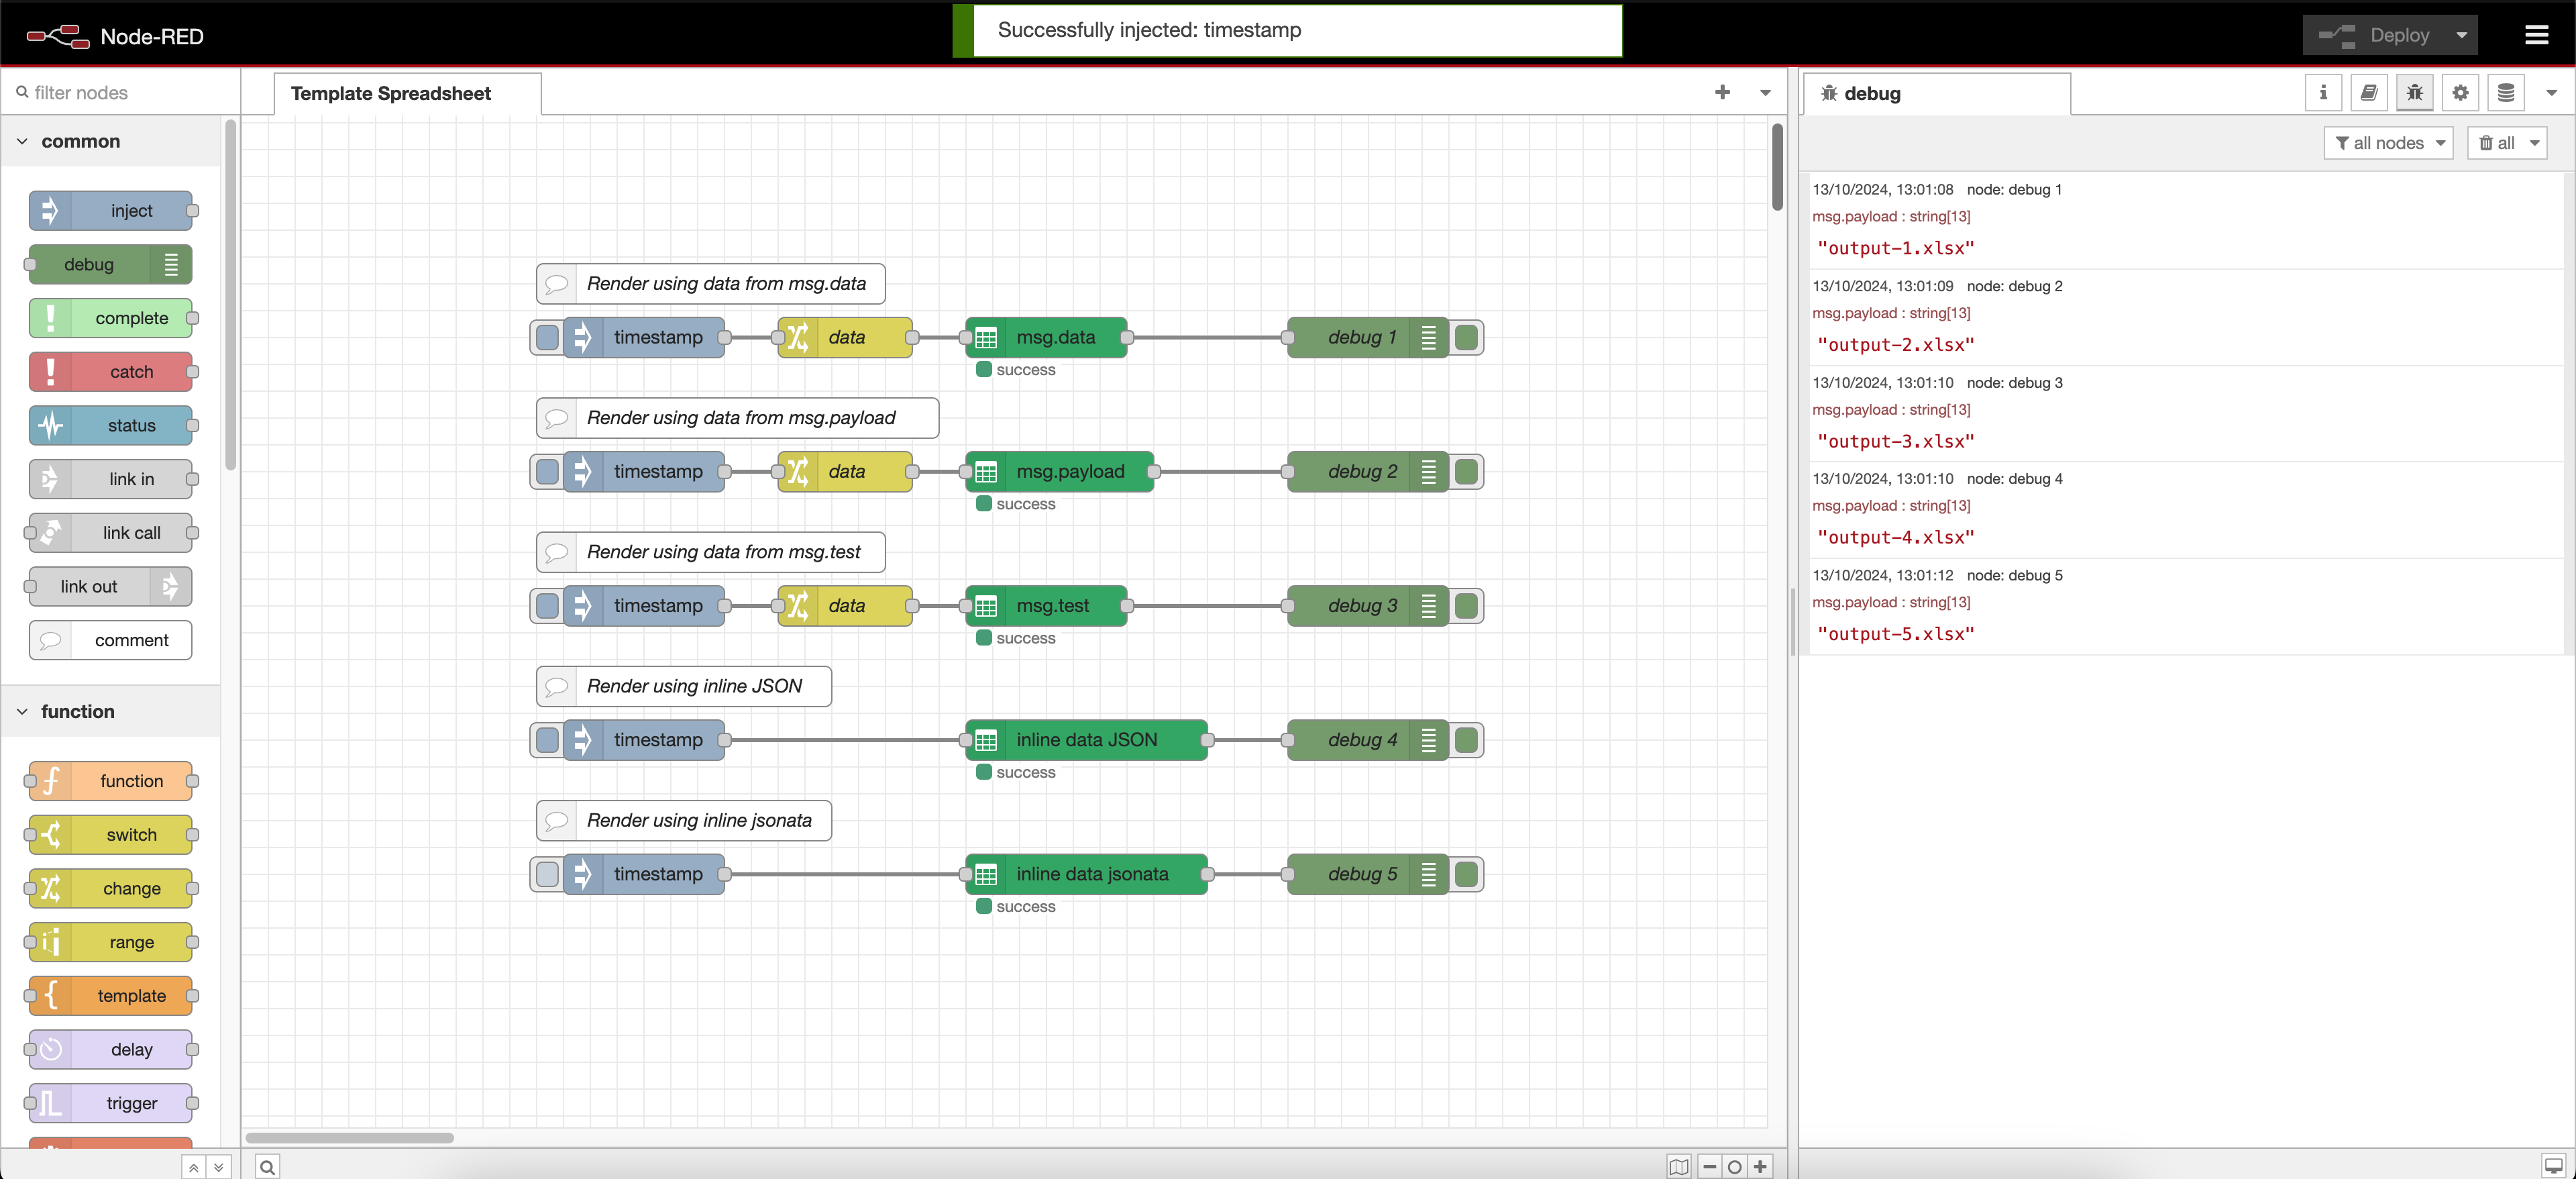Viewport: 2576px width, 1179px height.
Task: Open the info sidebar tab
Action: 2323,93
